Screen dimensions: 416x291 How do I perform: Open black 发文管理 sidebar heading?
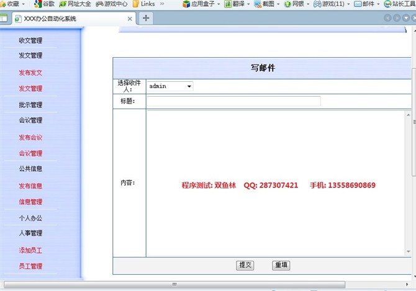click(x=30, y=55)
